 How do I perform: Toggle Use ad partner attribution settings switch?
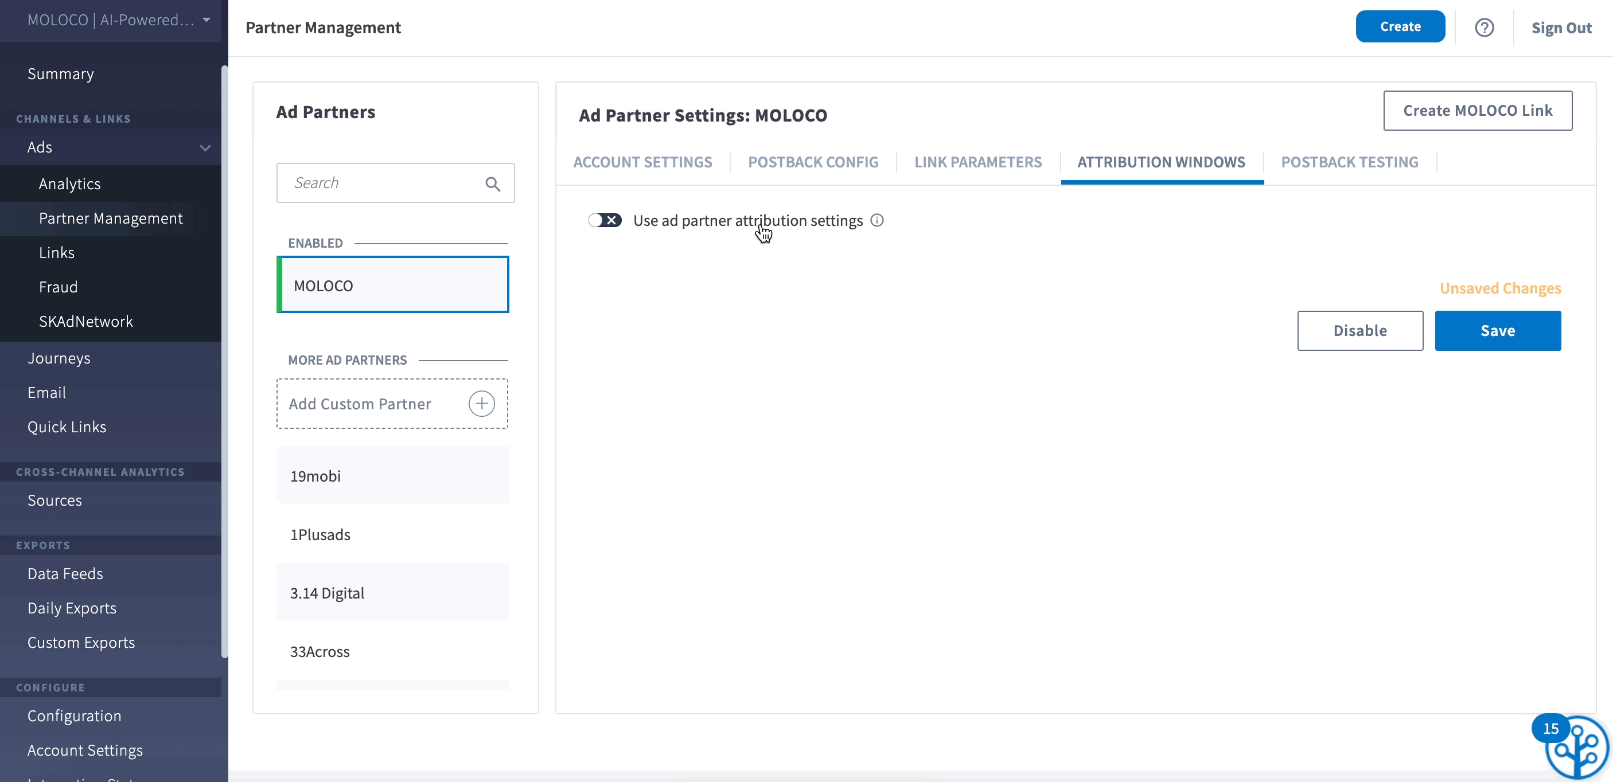[604, 220]
